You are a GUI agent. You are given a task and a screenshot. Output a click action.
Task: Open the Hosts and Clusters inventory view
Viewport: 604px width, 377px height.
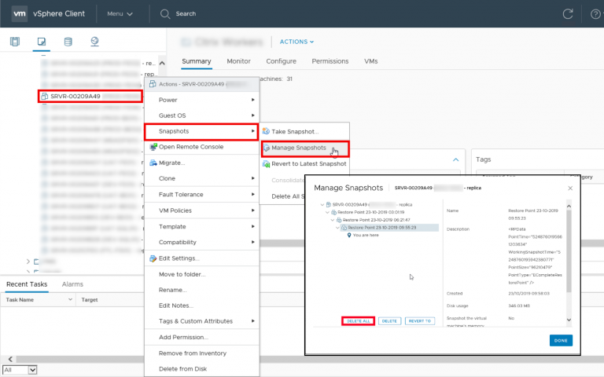(x=15, y=42)
